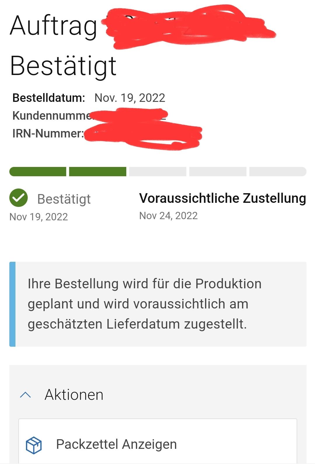Viewport: 315px width, 464px height.
Task: Click the Auftrag page heading
Action: (53, 26)
